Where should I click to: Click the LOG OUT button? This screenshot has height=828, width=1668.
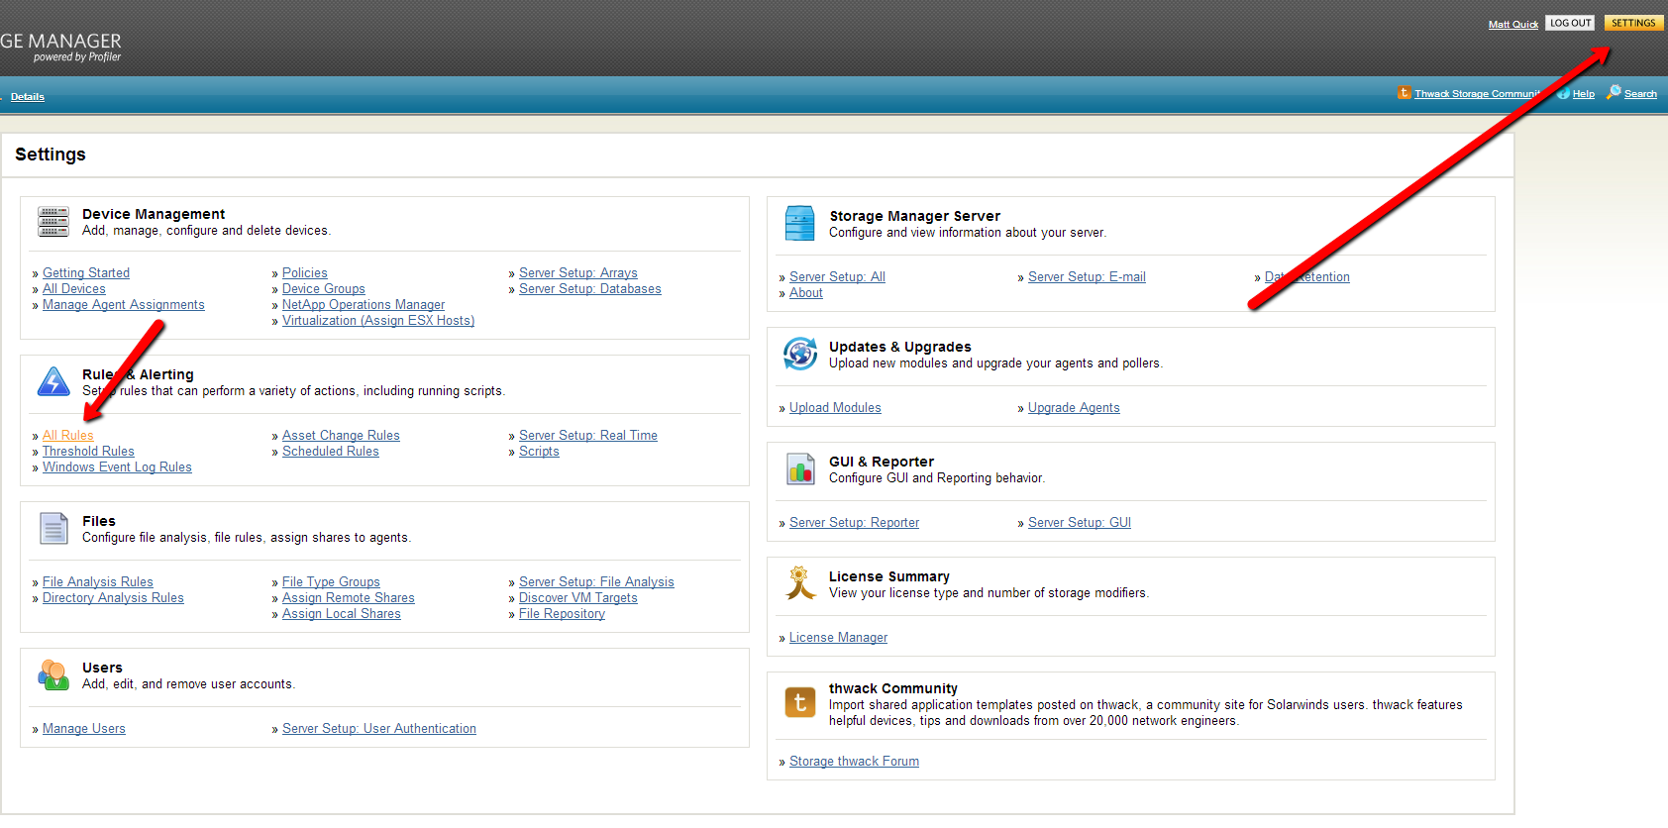pyautogui.click(x=1570, y=23)
